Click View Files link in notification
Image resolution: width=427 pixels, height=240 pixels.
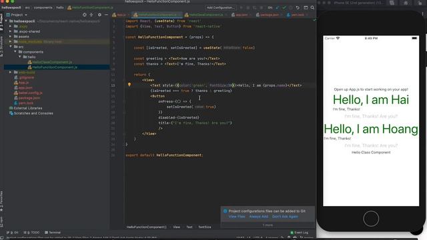237,217
